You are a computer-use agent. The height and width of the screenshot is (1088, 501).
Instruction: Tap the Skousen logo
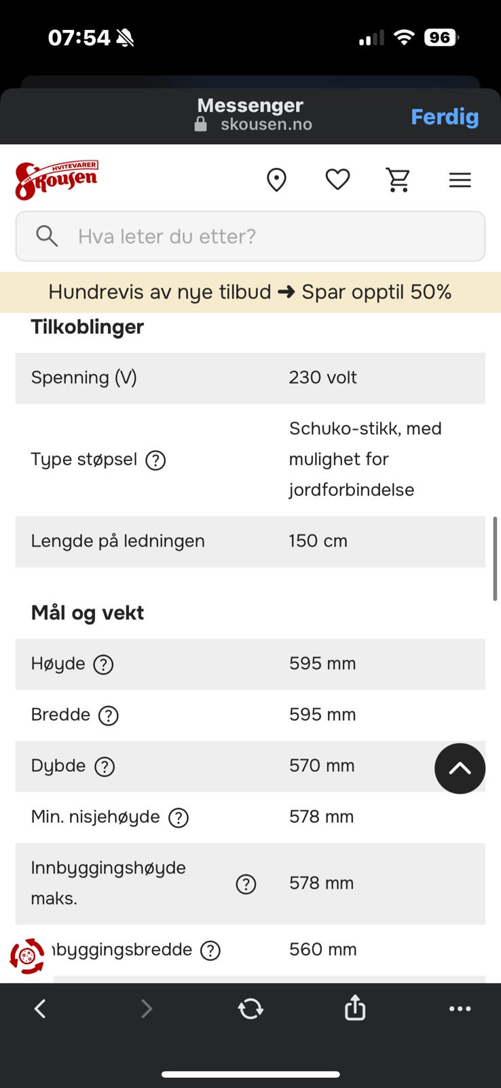[56, 180]
